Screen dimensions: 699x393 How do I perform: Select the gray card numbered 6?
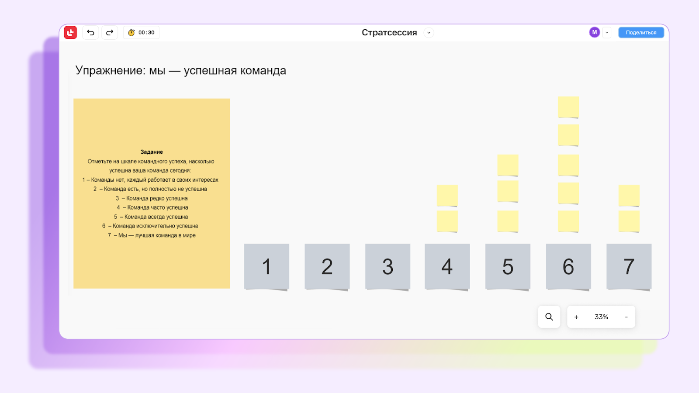568,267
